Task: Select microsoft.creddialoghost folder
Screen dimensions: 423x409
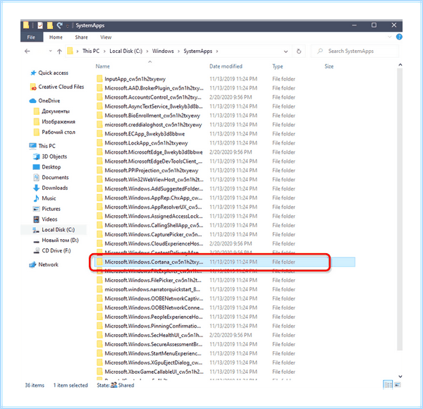Action: [x=153, y=125]
